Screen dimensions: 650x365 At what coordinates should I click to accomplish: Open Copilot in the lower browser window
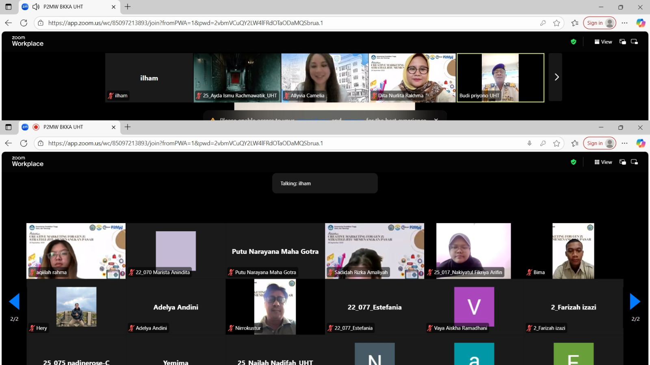(x=641, y=143)
